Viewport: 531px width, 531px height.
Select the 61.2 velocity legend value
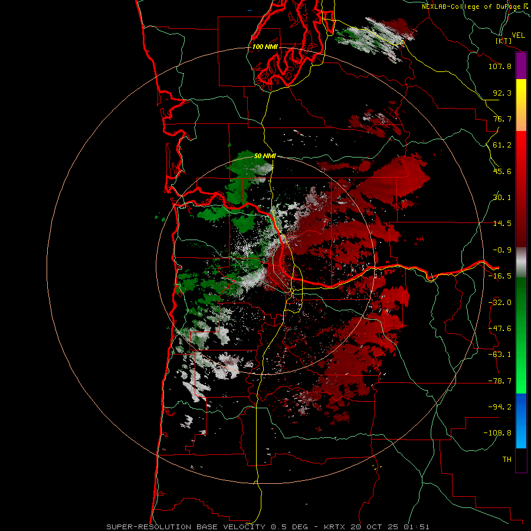[x=502, y=145]
